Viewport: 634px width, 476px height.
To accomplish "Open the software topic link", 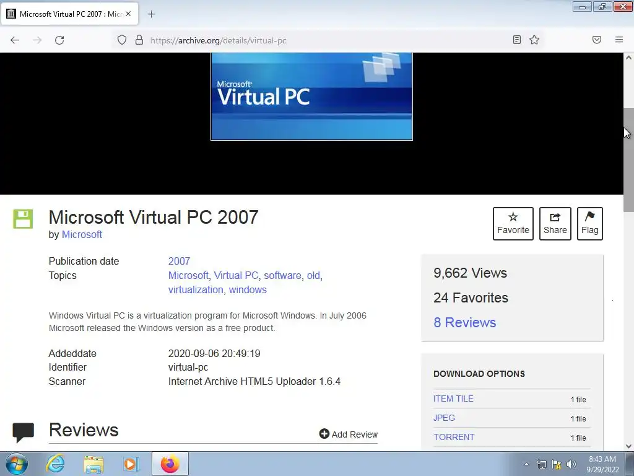I will pos(282,275).
